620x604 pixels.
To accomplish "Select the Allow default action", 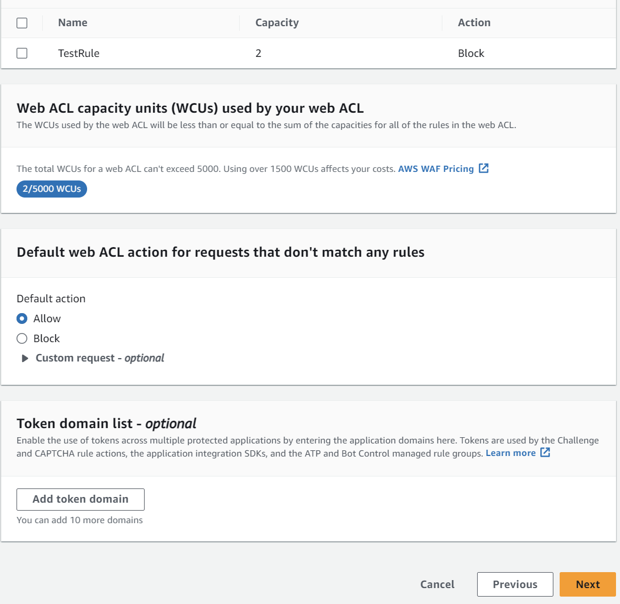I will coord(20,318).
